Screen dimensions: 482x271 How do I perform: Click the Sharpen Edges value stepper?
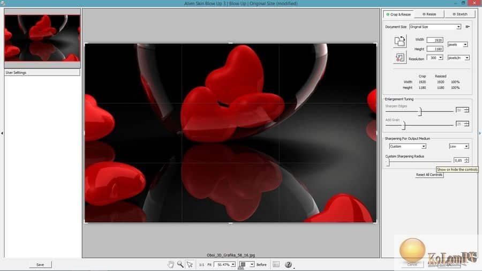(466, 110)
